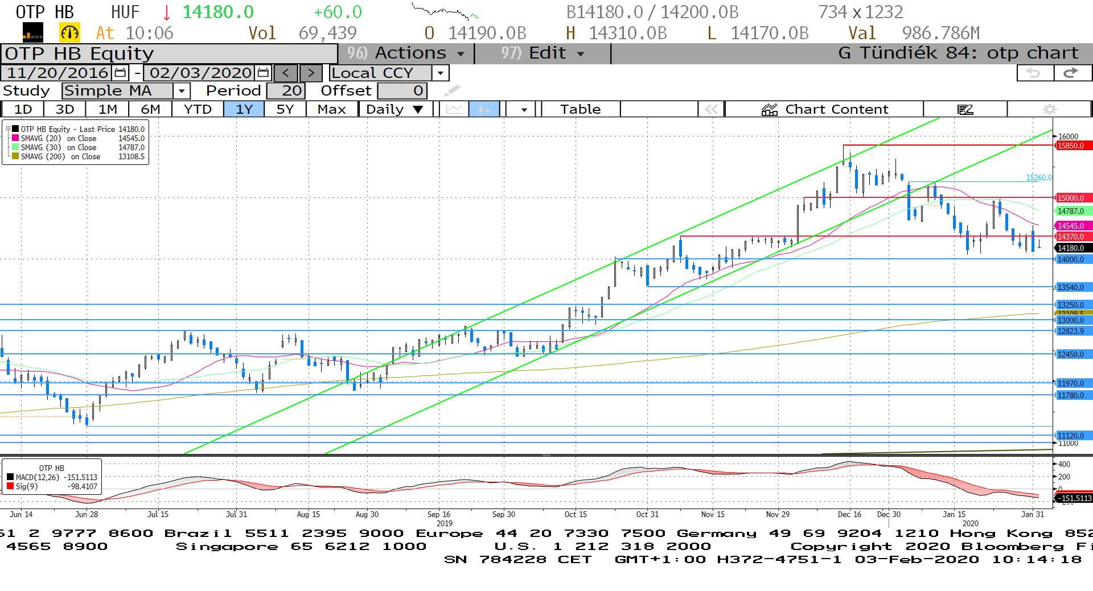This screenshot has height=591, width=1093.
Task: Select the YTD range tab
Action: (x=198, y=109)
